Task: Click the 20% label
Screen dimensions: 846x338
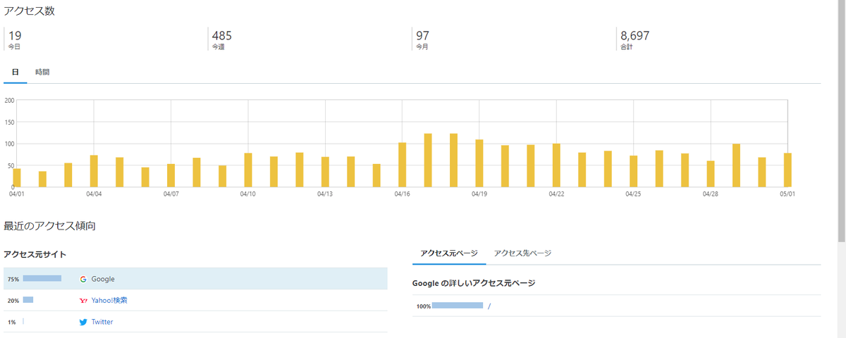Action: 13,301
